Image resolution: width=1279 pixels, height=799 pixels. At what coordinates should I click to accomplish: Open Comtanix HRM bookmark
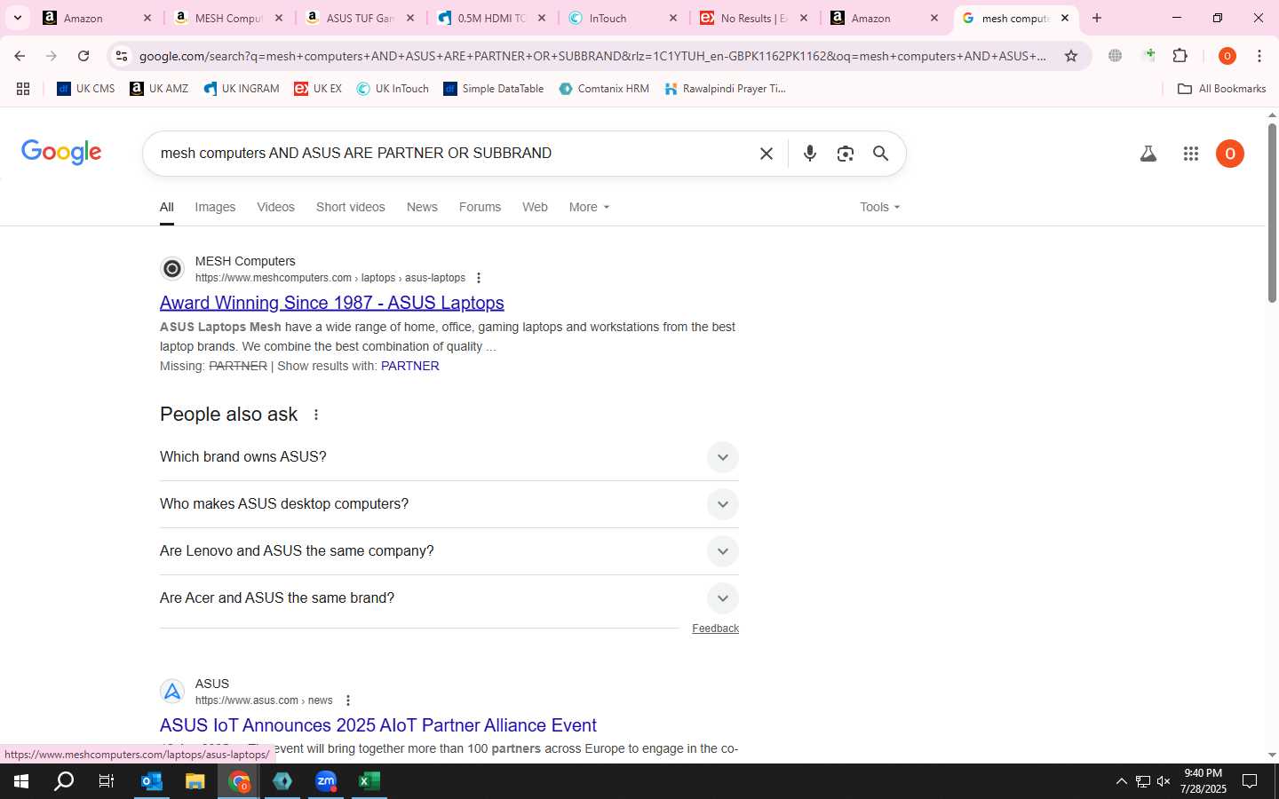click(x=604, y=89)
